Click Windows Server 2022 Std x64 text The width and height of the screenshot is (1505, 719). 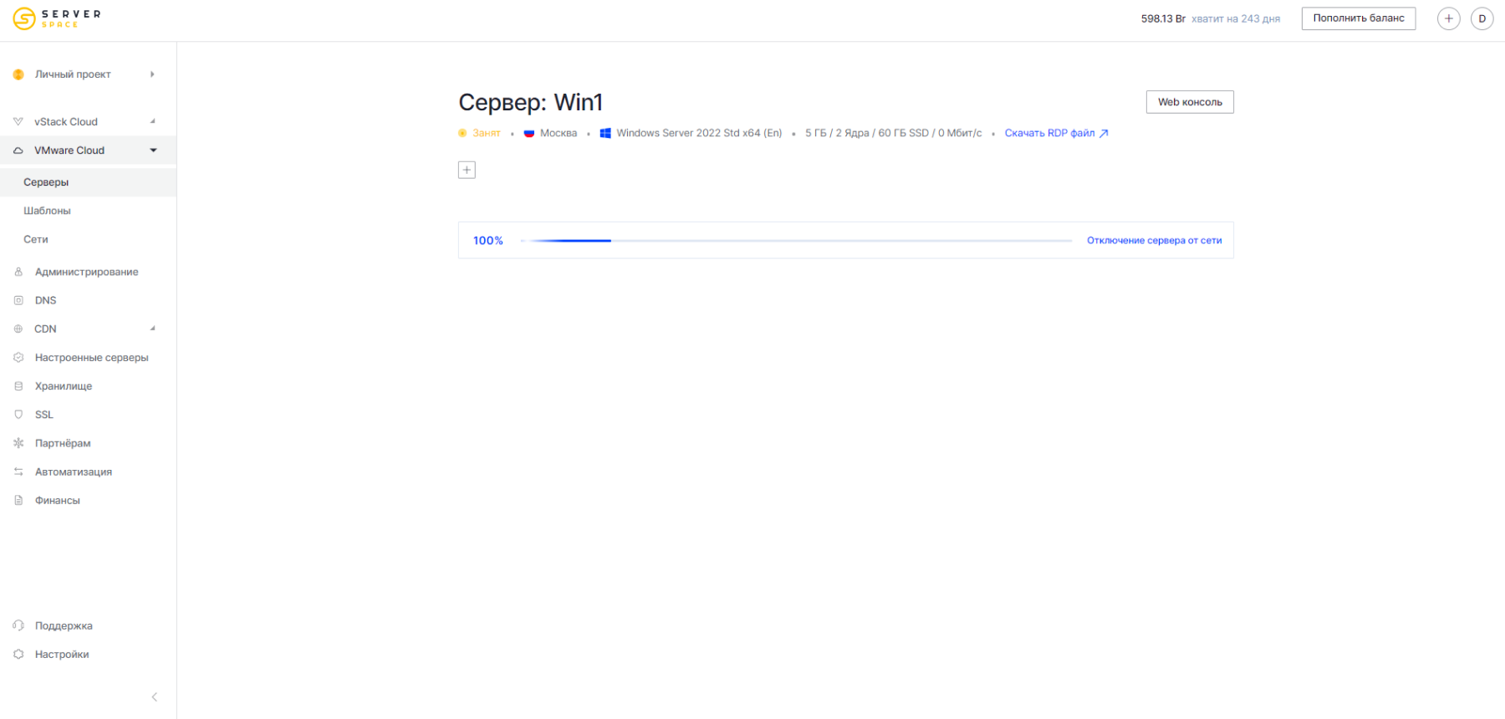(x=699, y=133)
